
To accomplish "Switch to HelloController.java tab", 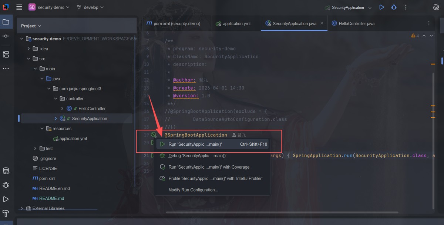I will 353,23.
